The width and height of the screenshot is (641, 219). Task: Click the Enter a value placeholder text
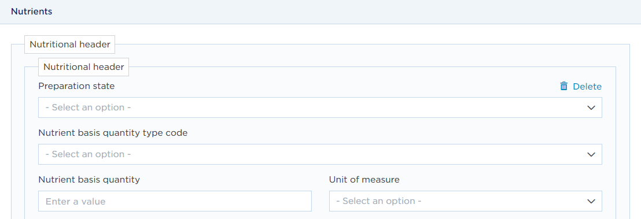coord(76,202)
